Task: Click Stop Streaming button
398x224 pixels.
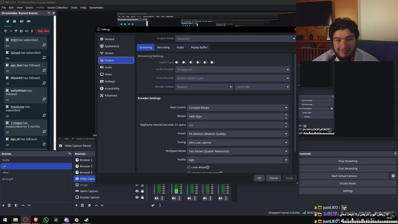Action: click(348, 161)
